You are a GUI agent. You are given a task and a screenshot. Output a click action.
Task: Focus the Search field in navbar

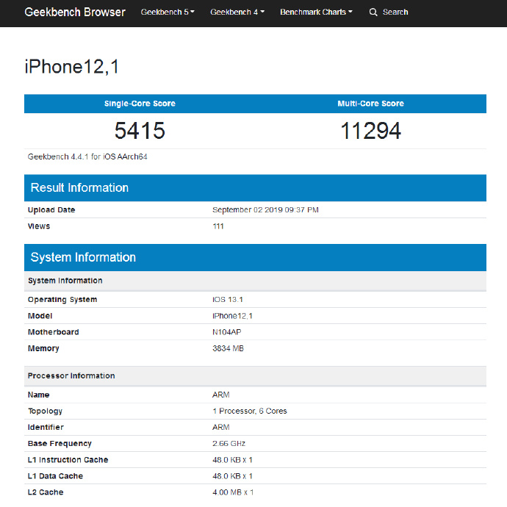(395, 12)
